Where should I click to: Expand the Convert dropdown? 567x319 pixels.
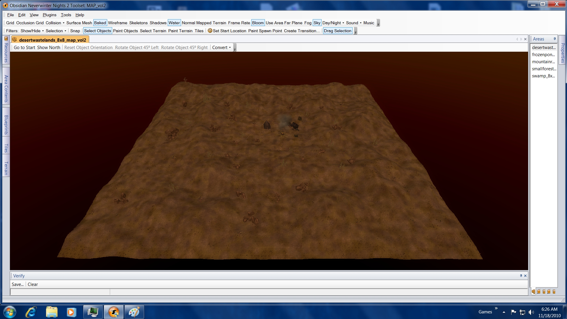tap(221, 48)
